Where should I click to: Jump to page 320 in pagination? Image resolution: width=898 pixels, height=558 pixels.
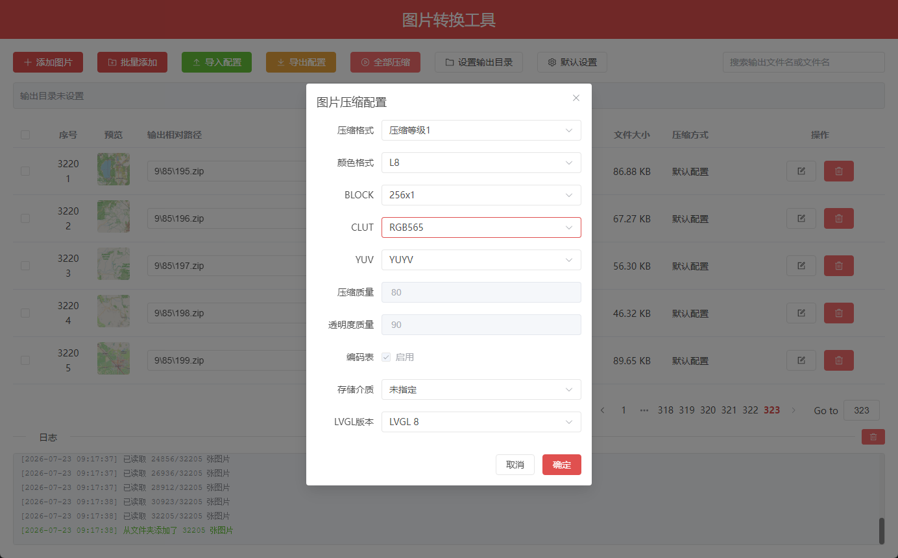708,410
